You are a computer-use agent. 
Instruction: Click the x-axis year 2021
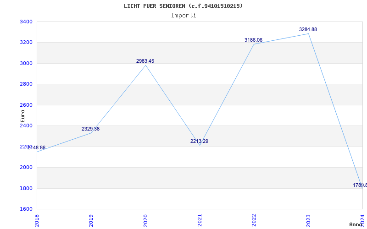coord(200,220)
